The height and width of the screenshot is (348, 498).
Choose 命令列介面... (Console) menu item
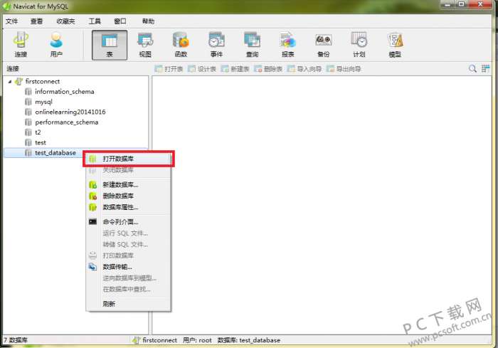click(x=129, y=222)
